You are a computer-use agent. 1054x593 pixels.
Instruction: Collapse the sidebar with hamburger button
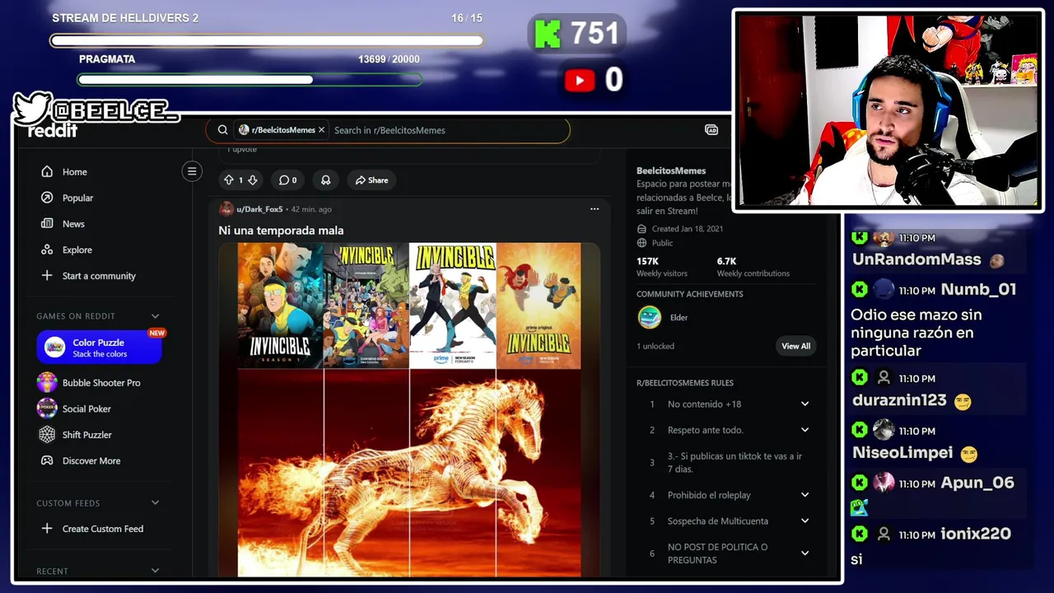(x=192, y=171)
